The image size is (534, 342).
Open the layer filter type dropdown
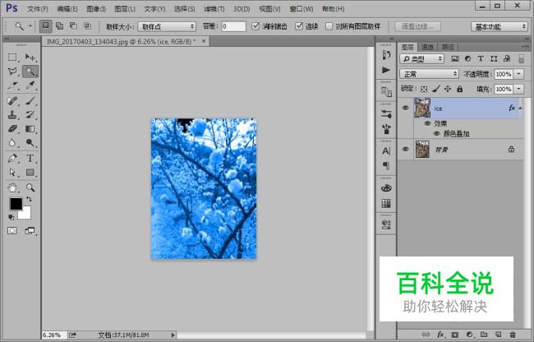(x=422, y=59)
